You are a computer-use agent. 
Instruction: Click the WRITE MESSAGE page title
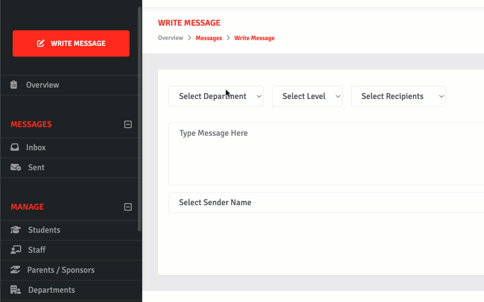(x=189, y=23)
